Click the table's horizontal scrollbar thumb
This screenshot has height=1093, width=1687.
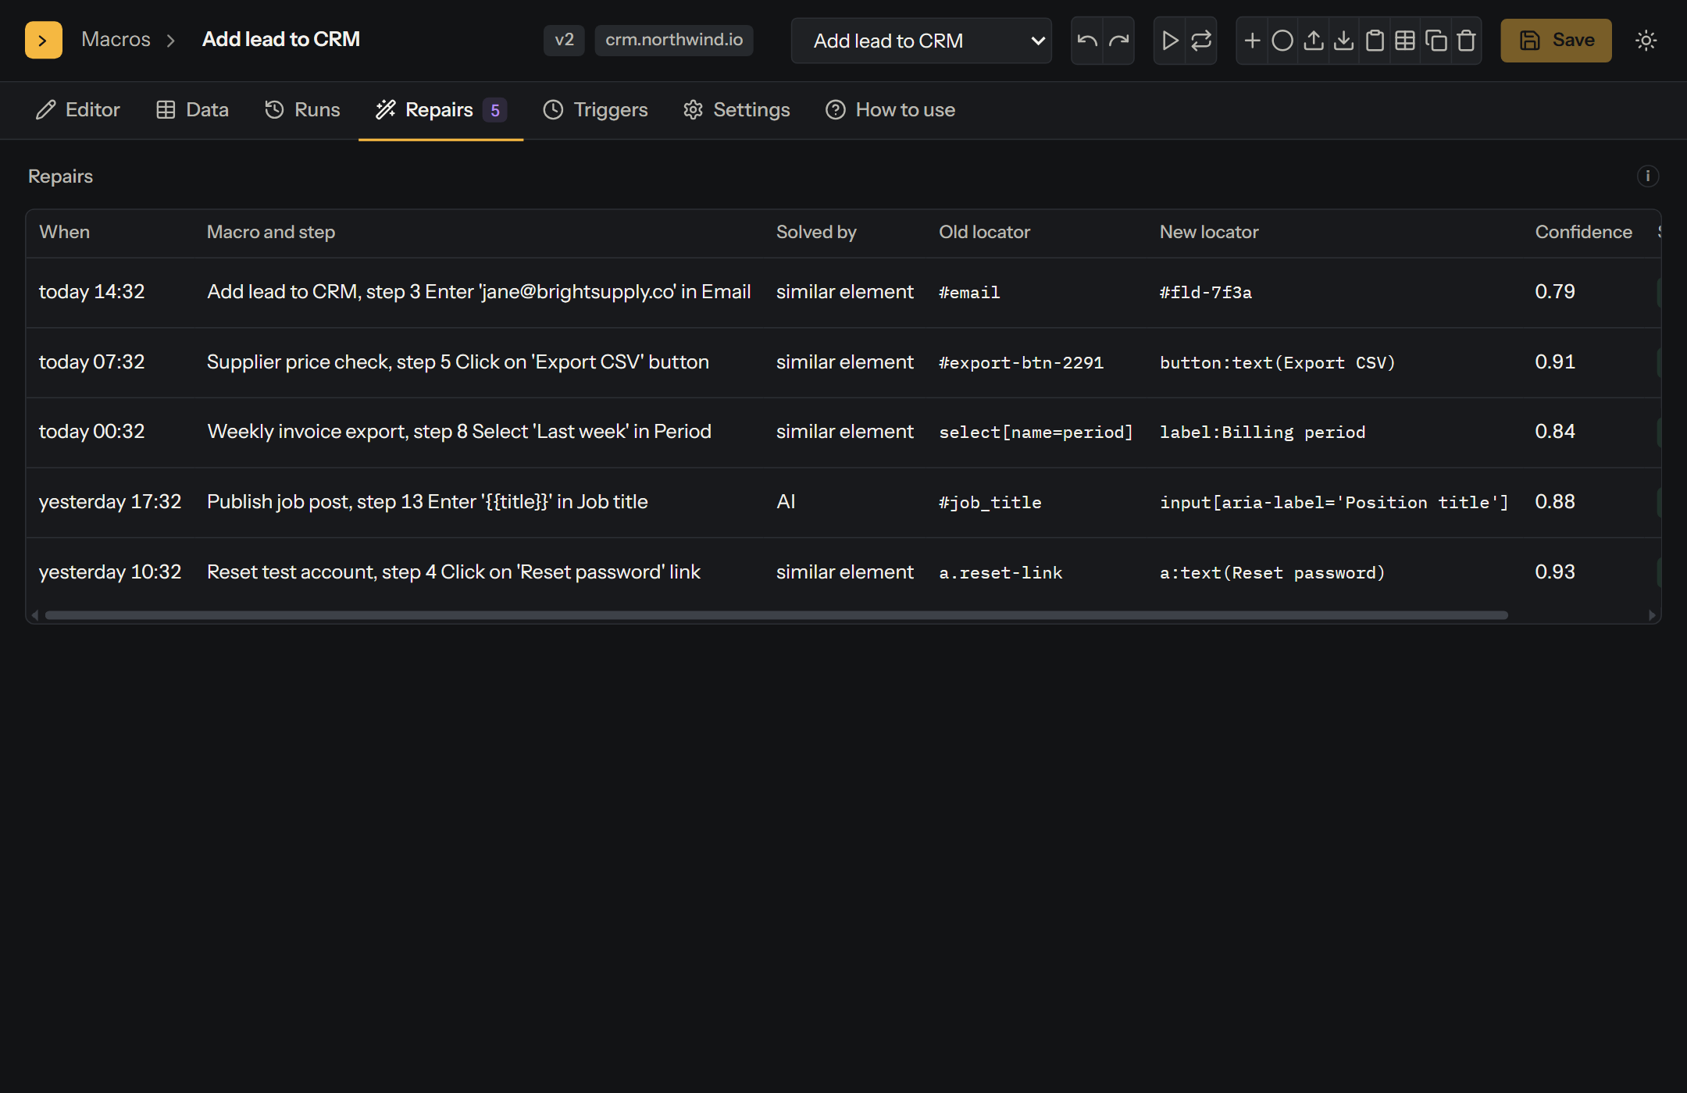[x=776, y=615]
